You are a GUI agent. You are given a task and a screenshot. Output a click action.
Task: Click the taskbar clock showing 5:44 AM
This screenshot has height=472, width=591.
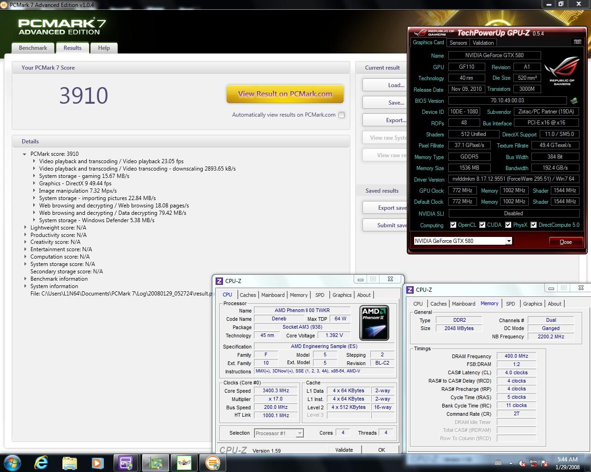point(567,463)
